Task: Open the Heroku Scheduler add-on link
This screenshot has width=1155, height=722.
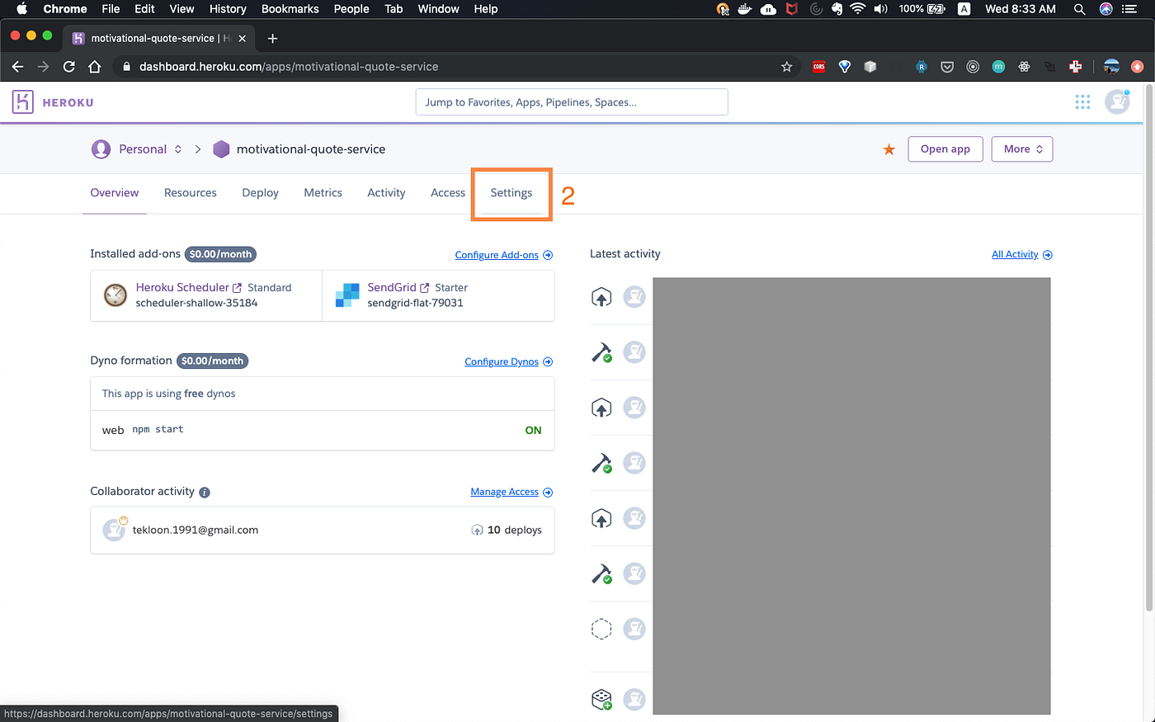Action: (189, 287)
